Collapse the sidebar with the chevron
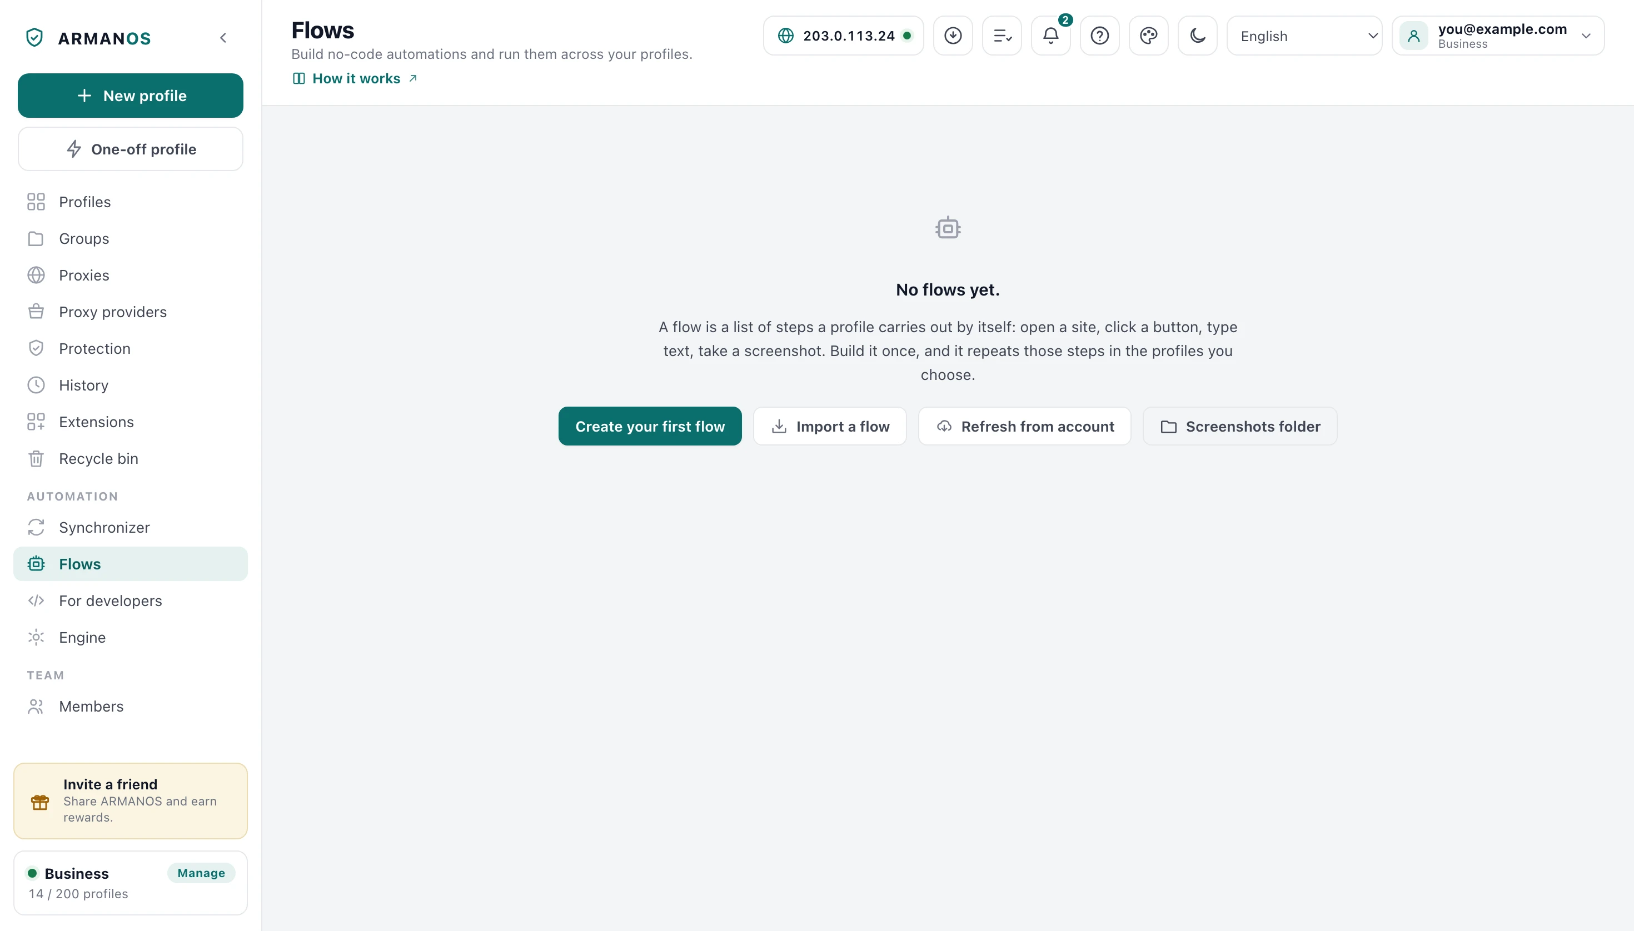Viewport: 1634px width, 931px height. pyautogui.click(x=223, y=38)
